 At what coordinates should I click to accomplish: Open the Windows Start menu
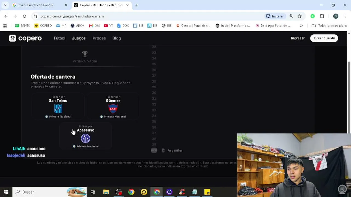[x=6, y=192]
